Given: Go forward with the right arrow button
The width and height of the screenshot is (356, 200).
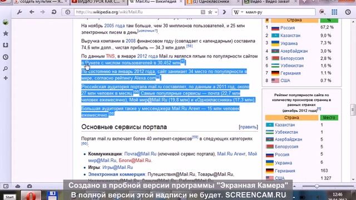Looking at the screenshot, I should pos(42,12).
